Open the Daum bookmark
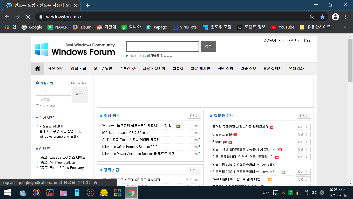Screen dimensions: 353x199 (x=82, y=27)
